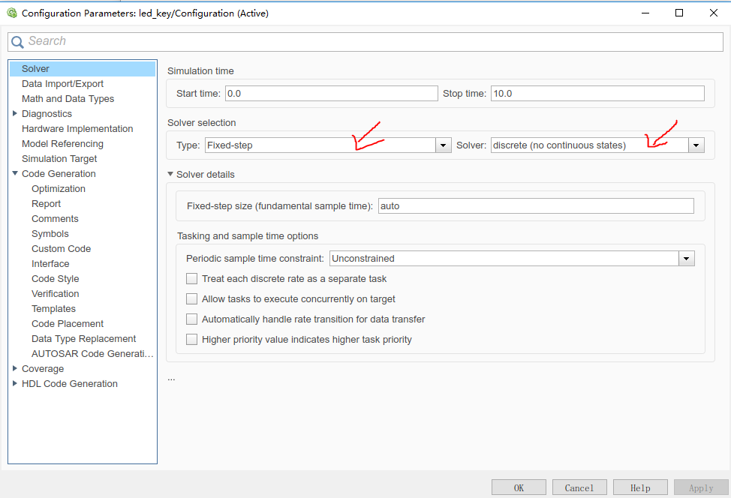This screenshot has width=731, height=498.
Task: Select the Diagnostics pane label
Action: point(47,114)
